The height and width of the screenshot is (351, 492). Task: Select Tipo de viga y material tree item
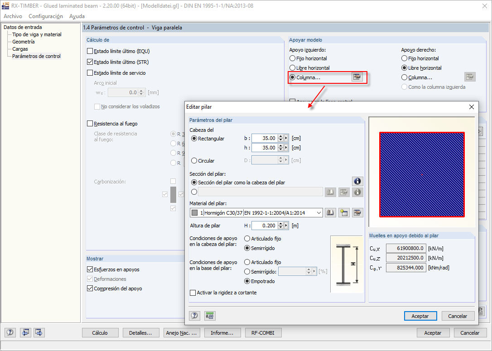pyautogui.click(x=37, y=34)
